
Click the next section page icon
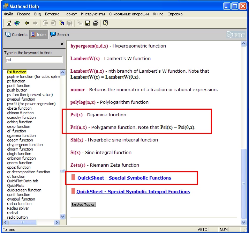pos(53,23)
